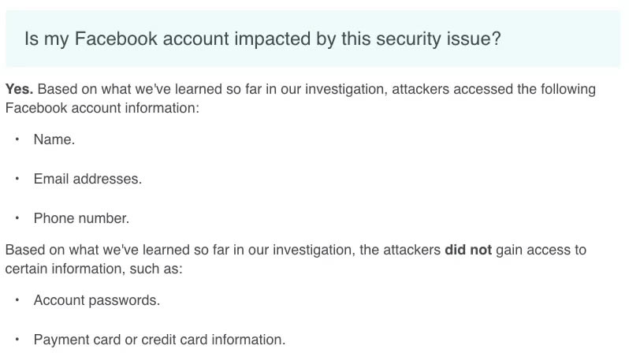This screenshot has height=353, width=629.
Task: Click the phrase "Facebook account information:"
Action: 102,108
